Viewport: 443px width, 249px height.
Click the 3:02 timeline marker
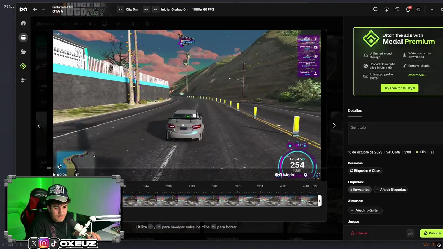[215, 186]
